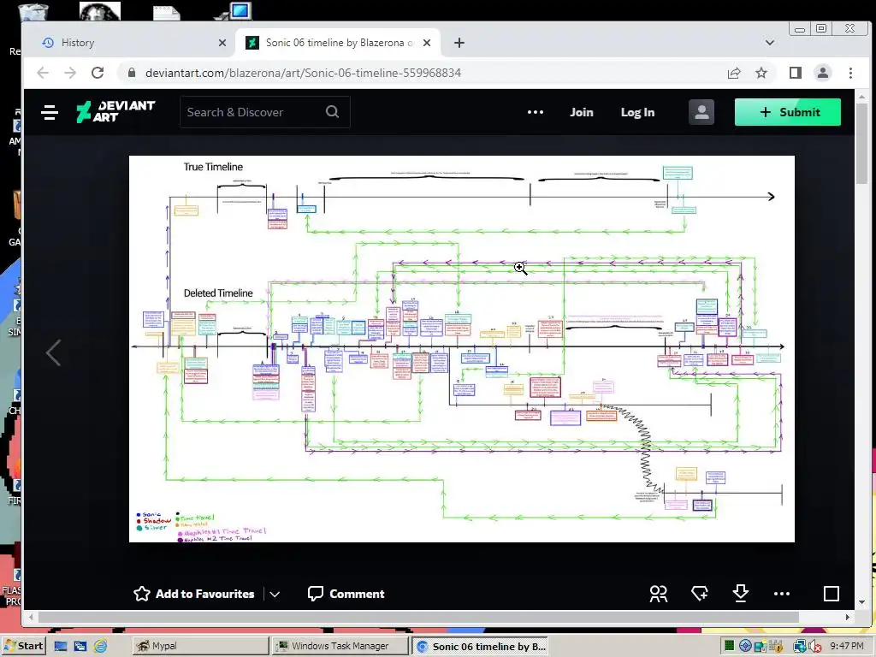Click the show desktop quick launch icon
This screenshot has height=657, width=876.
pyautogui.click(x=61, y=646)
